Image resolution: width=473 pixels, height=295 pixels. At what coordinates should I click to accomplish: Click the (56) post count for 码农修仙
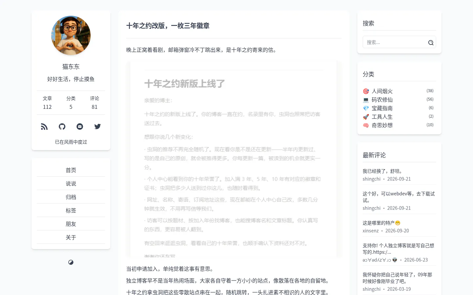point(430,99)
